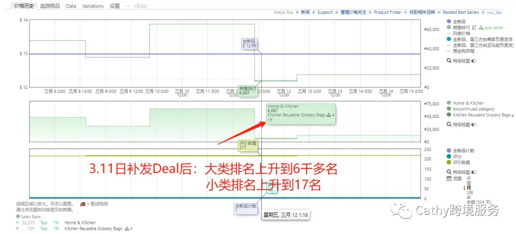The image size is (516, 234).
Task: Open the 设置 tab
Action: (115, 6)
